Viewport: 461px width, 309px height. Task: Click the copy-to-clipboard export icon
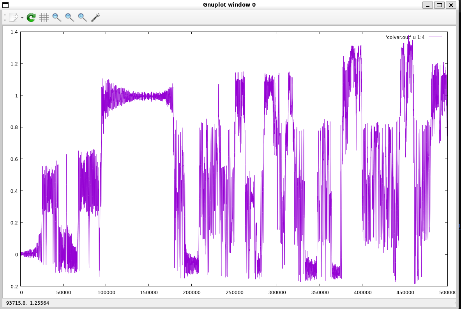coord(14,18)
